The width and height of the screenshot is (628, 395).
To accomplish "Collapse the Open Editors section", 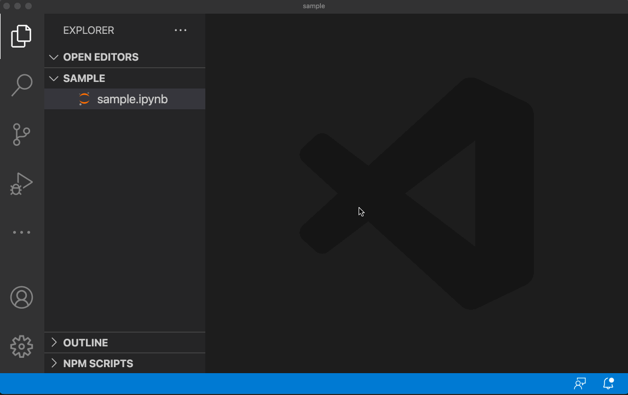I will point(54,57).
